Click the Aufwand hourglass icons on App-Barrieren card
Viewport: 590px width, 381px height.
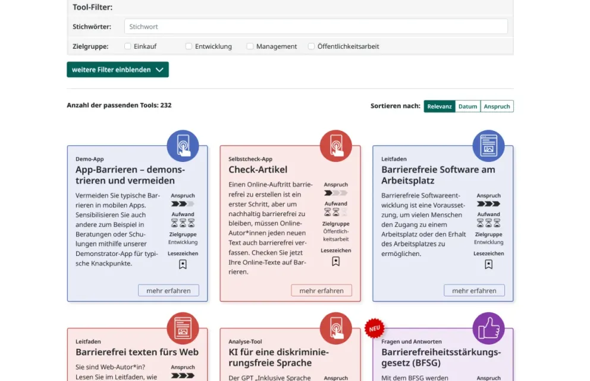[183, 223]
